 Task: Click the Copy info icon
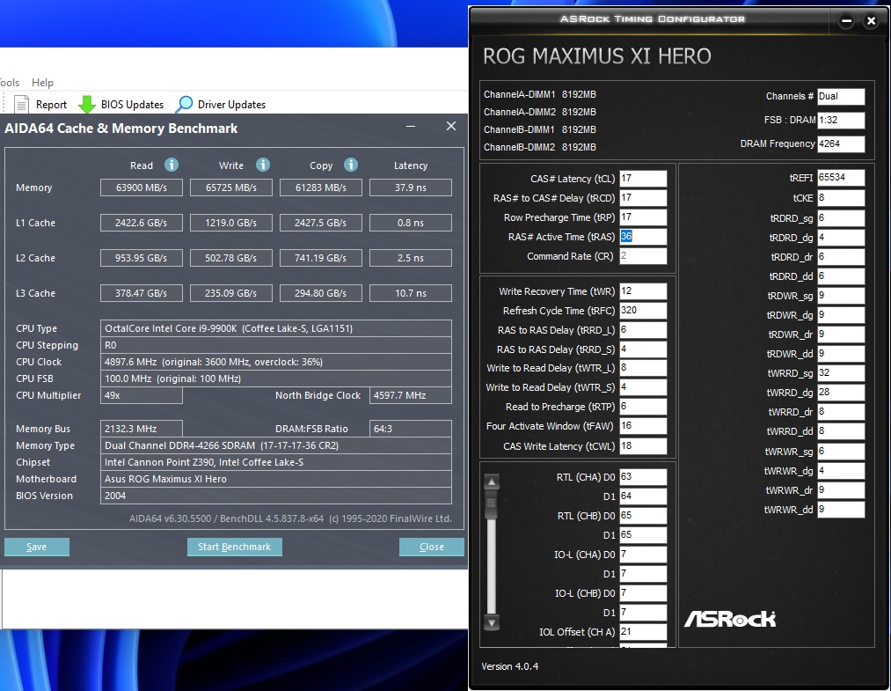351,165
